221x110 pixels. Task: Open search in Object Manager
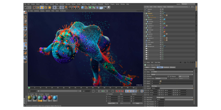pyautogui.click(x=188, y=7)
